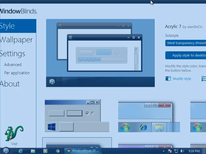Screen dimensions: 206x154
Task: Open the Settings section
Action: tap(12, 54)
